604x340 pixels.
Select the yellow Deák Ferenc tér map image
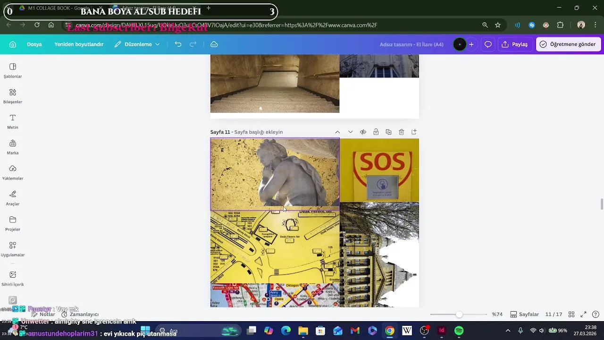tap(275, 247)
